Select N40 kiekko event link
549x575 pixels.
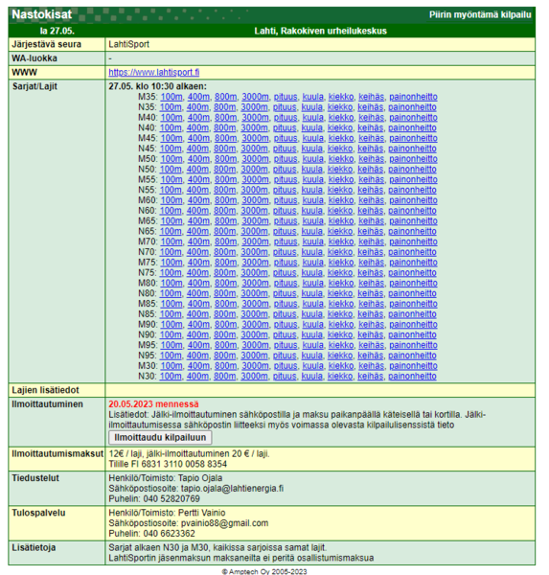(340, 127)
